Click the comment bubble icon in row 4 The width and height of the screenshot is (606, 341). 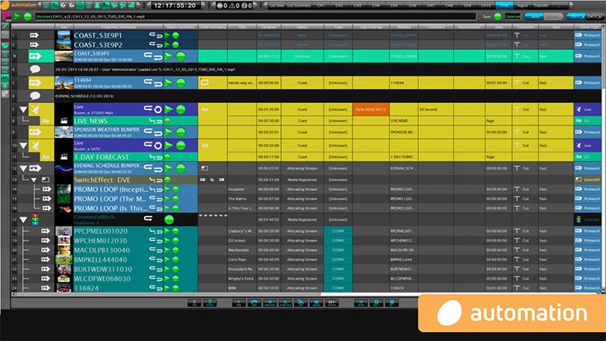coord(35,69)
